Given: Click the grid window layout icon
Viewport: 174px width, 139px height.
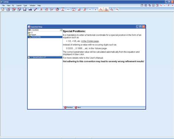Looking at the screenshot, I should click(146, 6).
